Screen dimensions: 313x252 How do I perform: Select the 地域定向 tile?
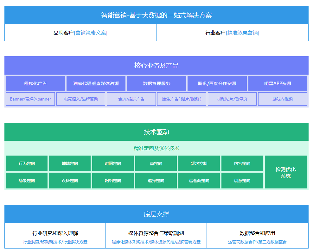click(70, 163)
